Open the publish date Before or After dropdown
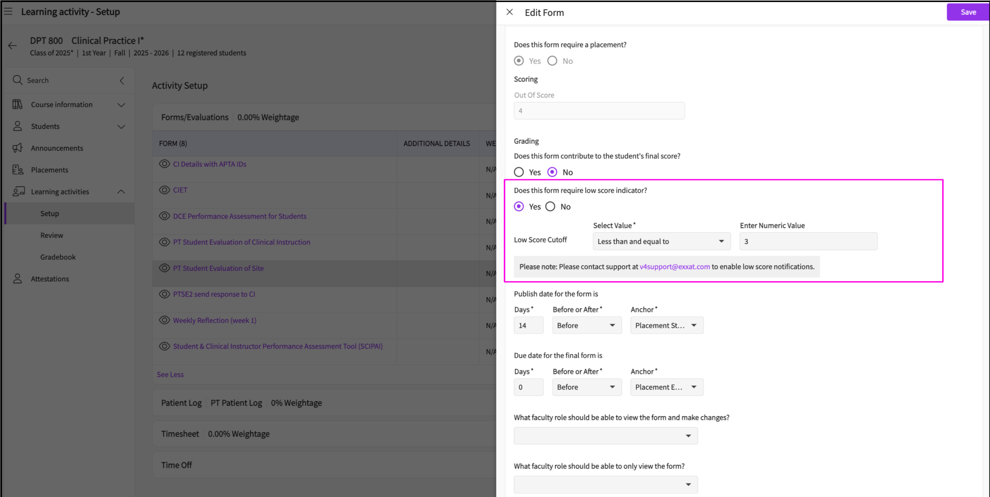The image size is (990, 497). tap(587, 325)
